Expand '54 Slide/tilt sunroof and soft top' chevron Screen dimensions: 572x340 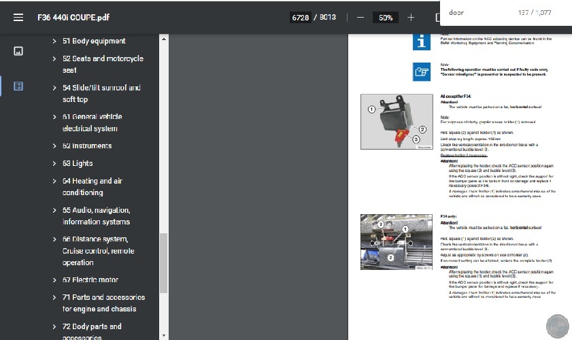[54, 88]
